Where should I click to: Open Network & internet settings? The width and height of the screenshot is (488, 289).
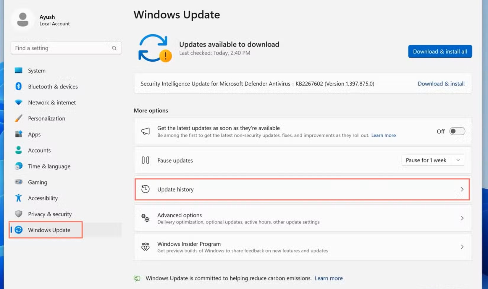pos(52,102)
